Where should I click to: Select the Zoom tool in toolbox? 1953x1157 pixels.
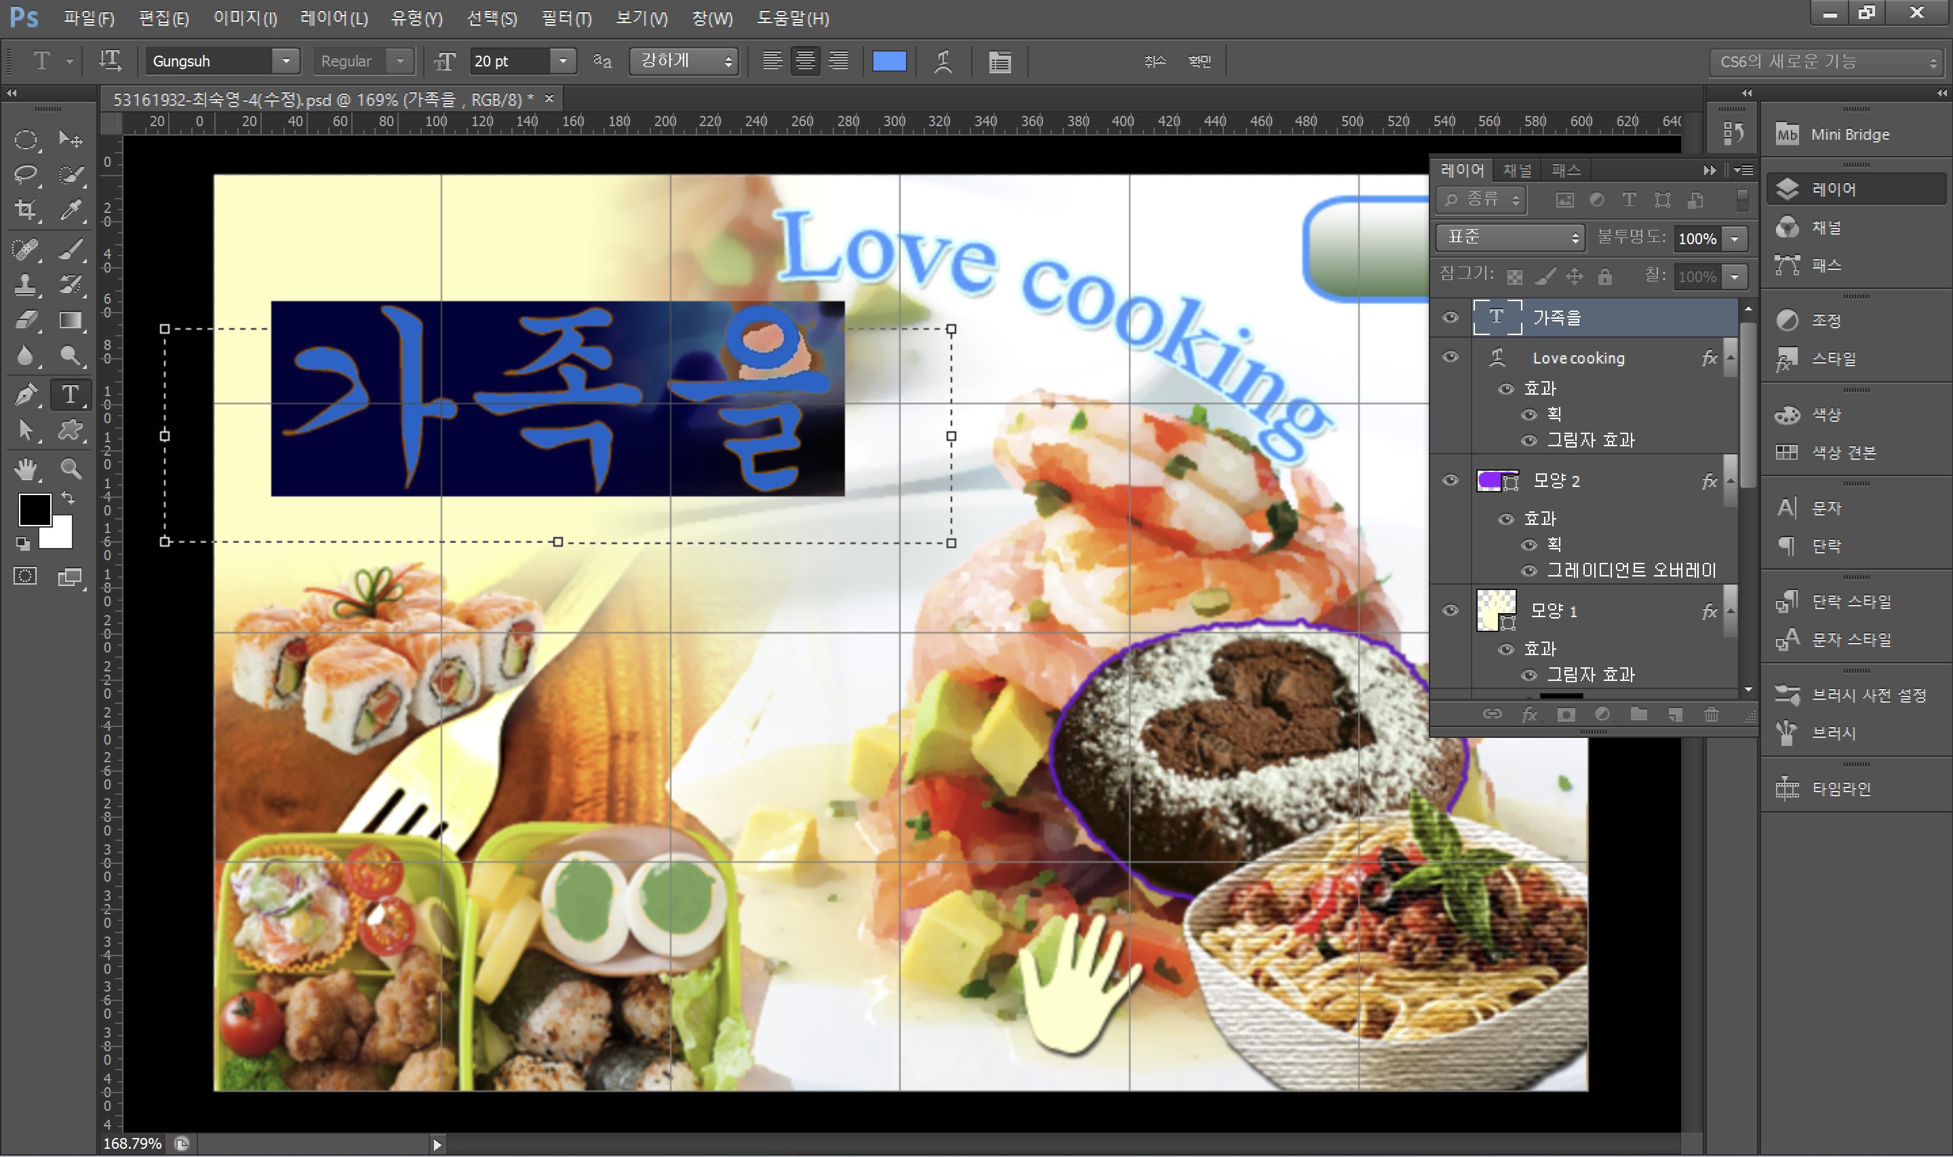(71, 469)
